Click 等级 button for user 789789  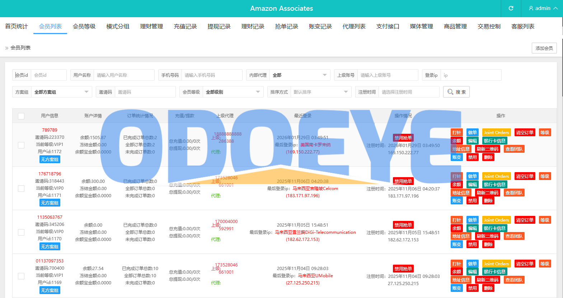(x=544, y=133)
